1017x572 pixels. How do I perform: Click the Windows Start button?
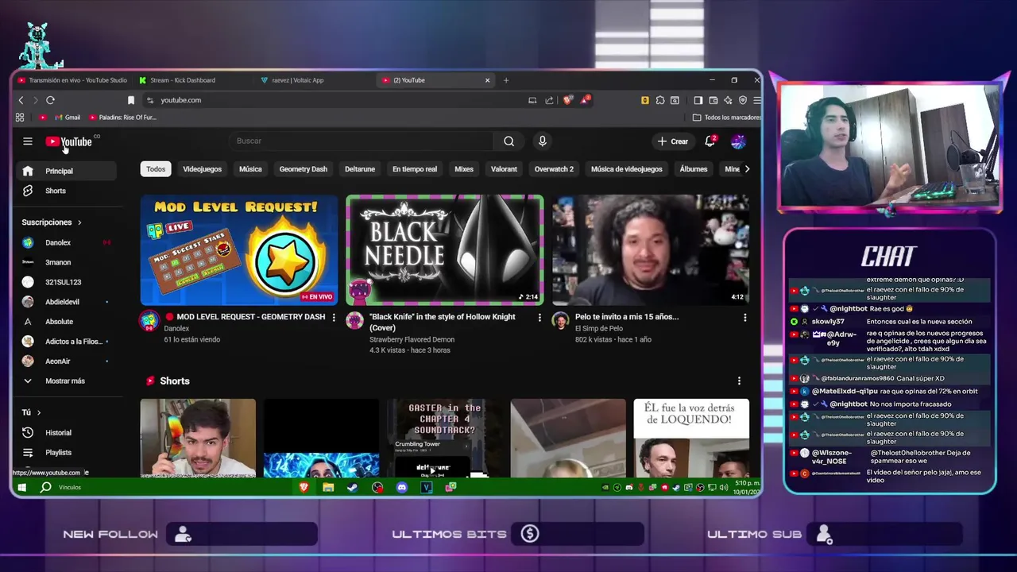click(x=22, y=487)
